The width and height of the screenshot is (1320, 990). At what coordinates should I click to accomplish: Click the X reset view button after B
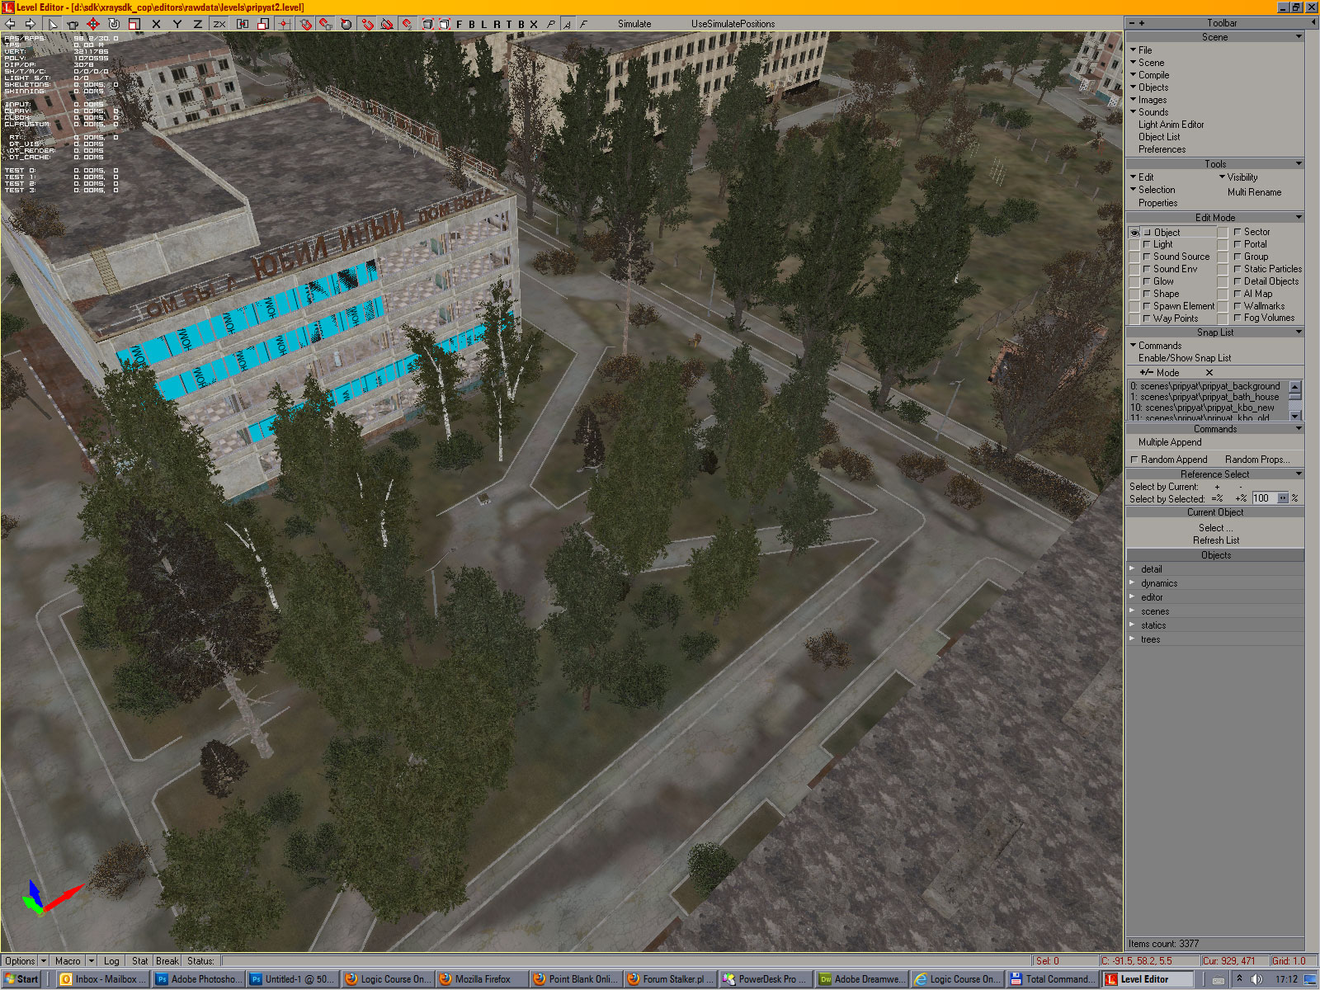click(534, 24)
